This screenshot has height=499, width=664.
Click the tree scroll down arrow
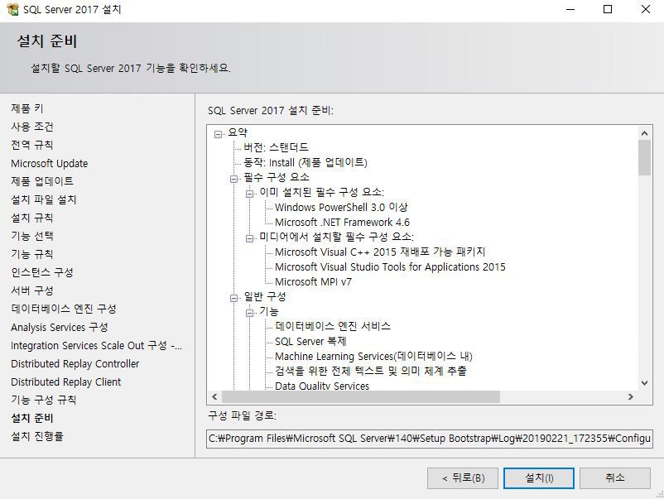[x=644, y=383]
